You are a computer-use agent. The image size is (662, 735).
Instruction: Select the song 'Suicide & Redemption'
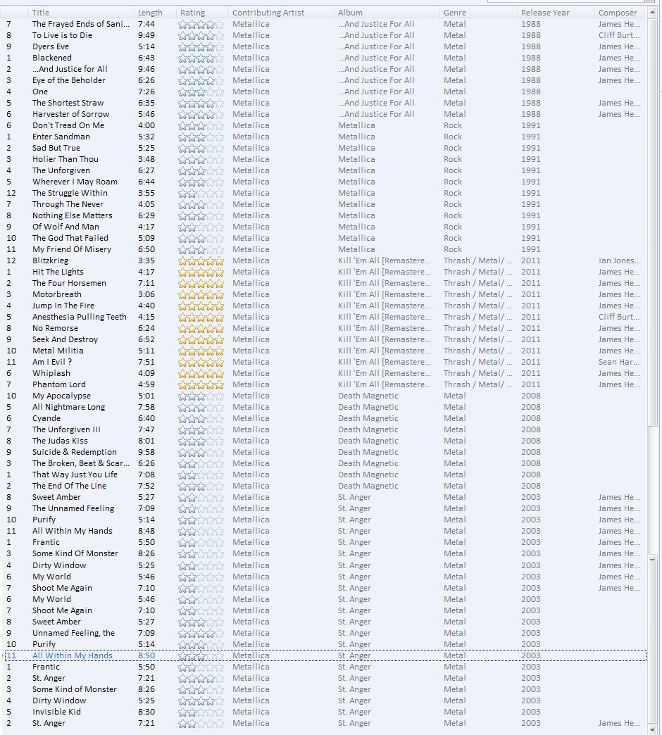coord(75,452)
